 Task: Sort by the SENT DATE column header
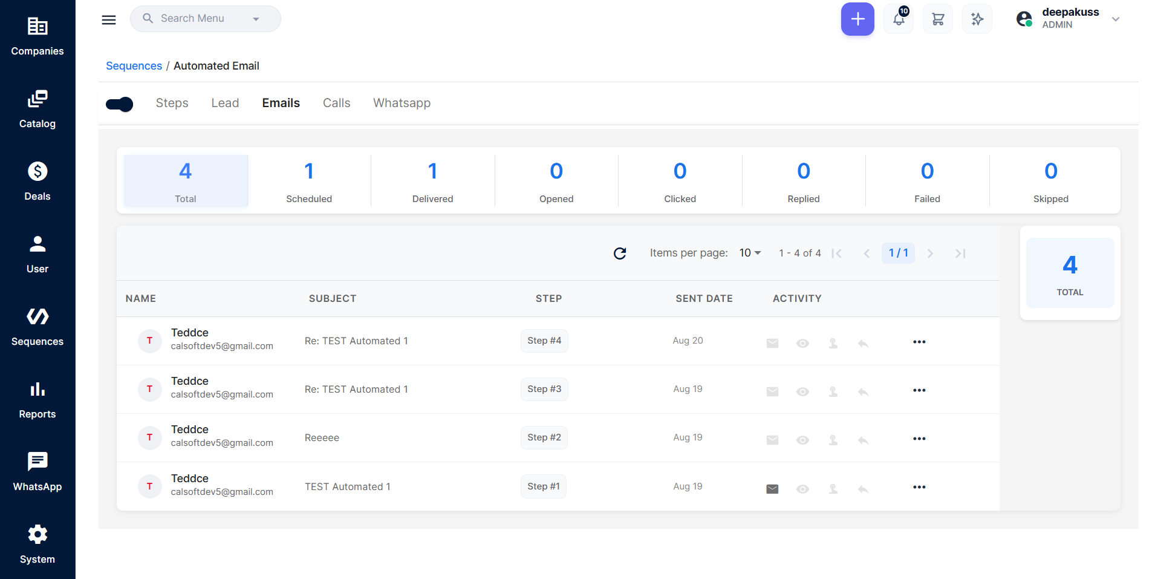(704, 298)
